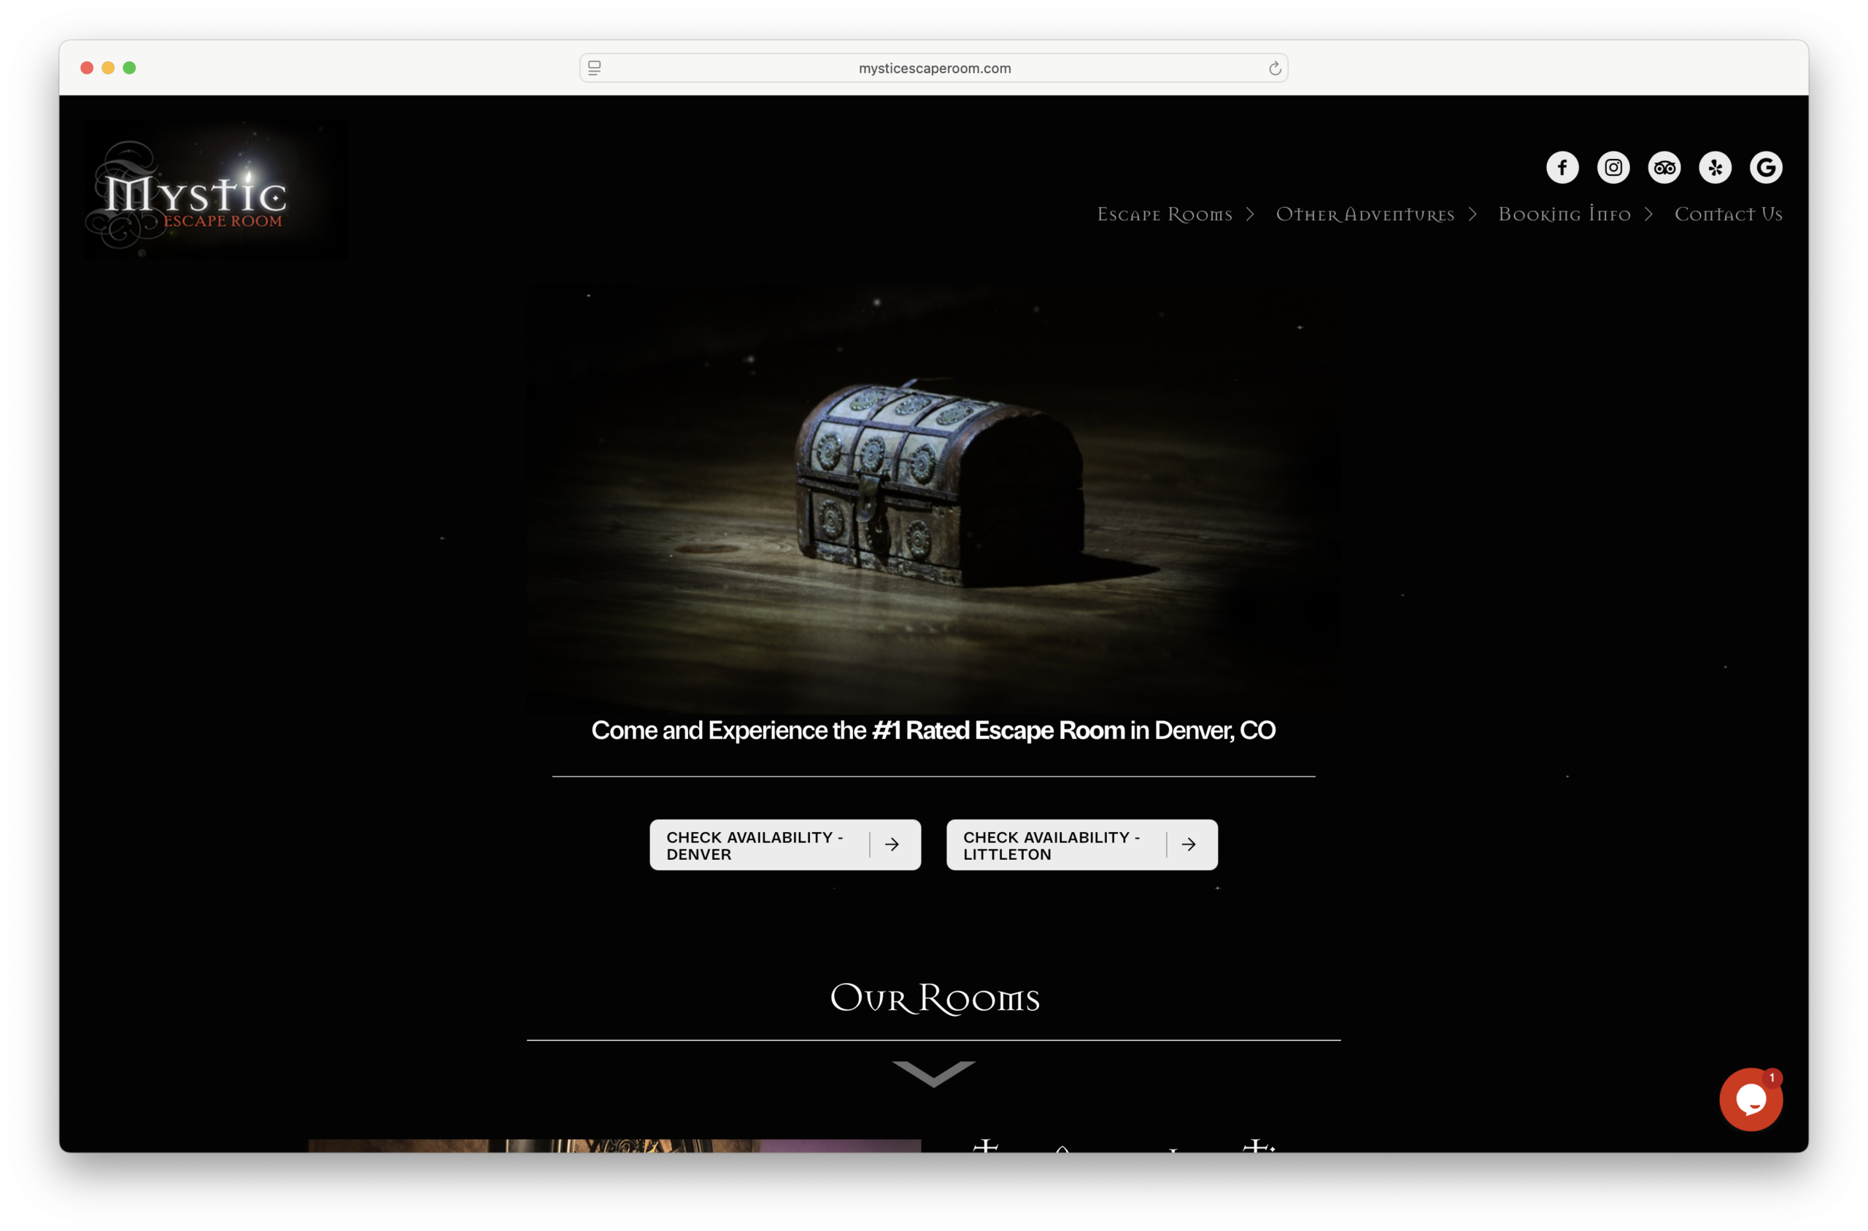Viewport: 1868px width, 1231px height.
Task: Open the Escape Rooms menu item
Action: pos(1164,214)
